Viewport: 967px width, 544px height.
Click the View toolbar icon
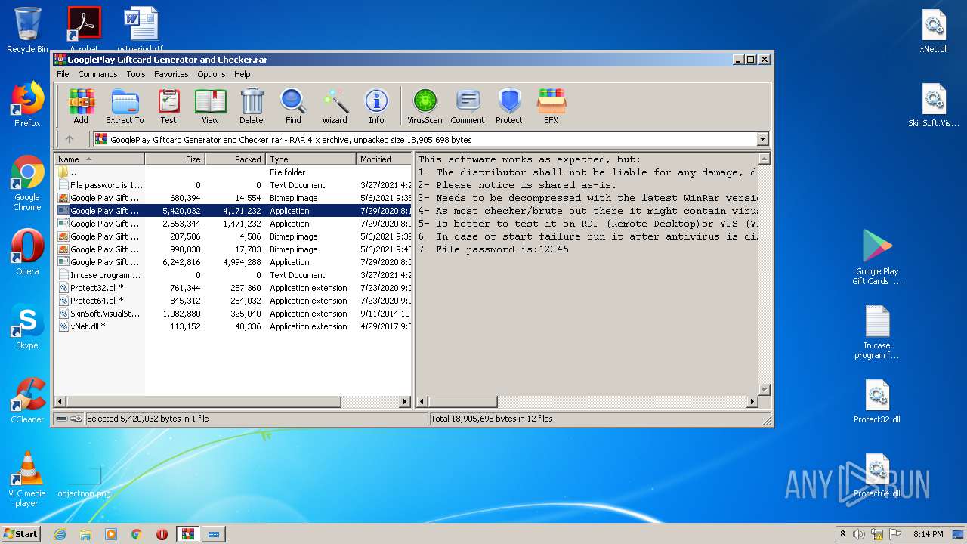[x=210, y=106]
